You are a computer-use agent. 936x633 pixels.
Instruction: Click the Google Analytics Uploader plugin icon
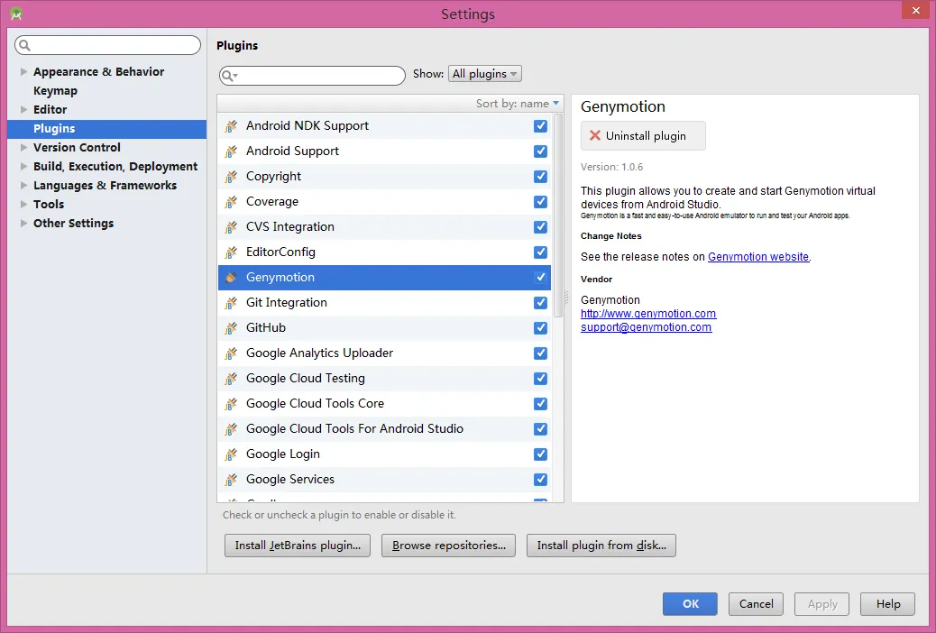pos(231,353)
